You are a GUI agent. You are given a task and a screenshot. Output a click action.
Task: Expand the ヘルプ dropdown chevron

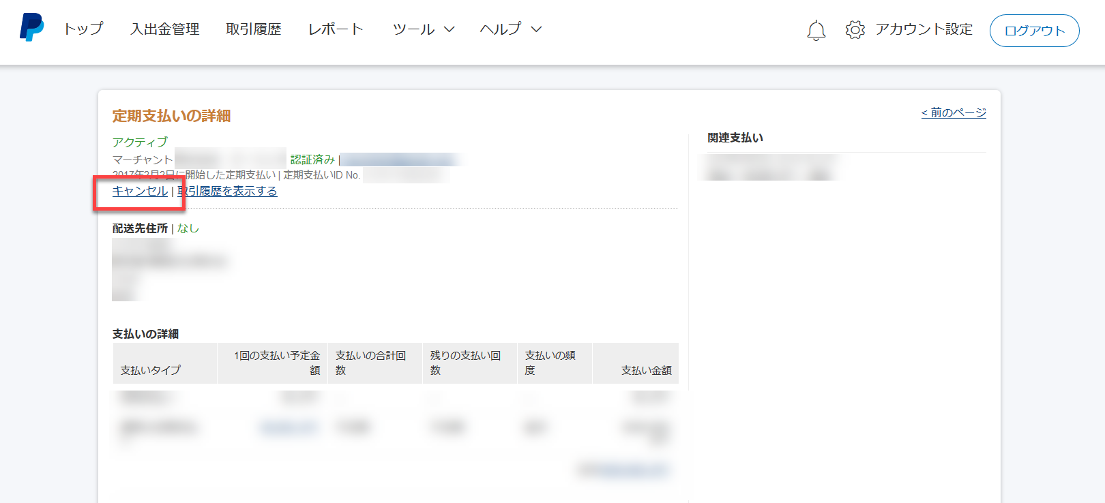point(536,29)
